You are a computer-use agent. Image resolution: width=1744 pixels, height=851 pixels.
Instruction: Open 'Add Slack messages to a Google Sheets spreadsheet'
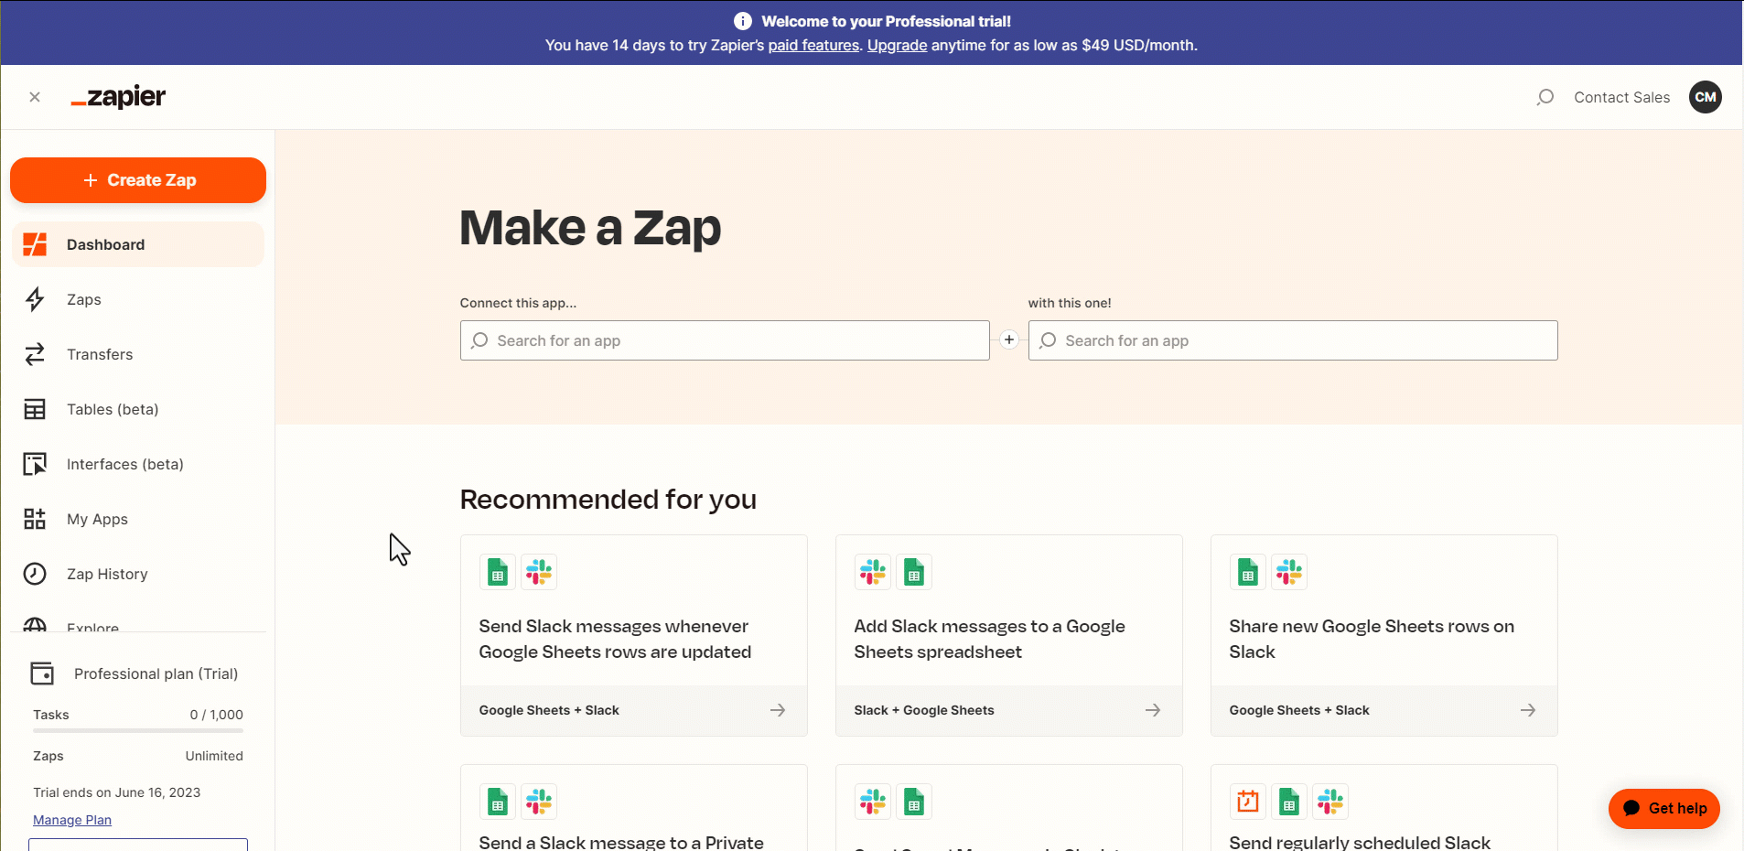[x=1009, y=635]
